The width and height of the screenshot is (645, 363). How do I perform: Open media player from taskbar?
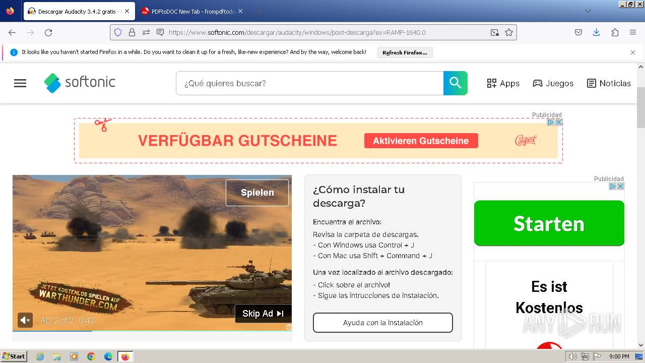point(74,356)
